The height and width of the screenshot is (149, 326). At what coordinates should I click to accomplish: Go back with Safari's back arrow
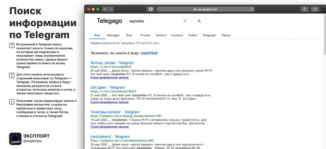click(x=105, y=9)
